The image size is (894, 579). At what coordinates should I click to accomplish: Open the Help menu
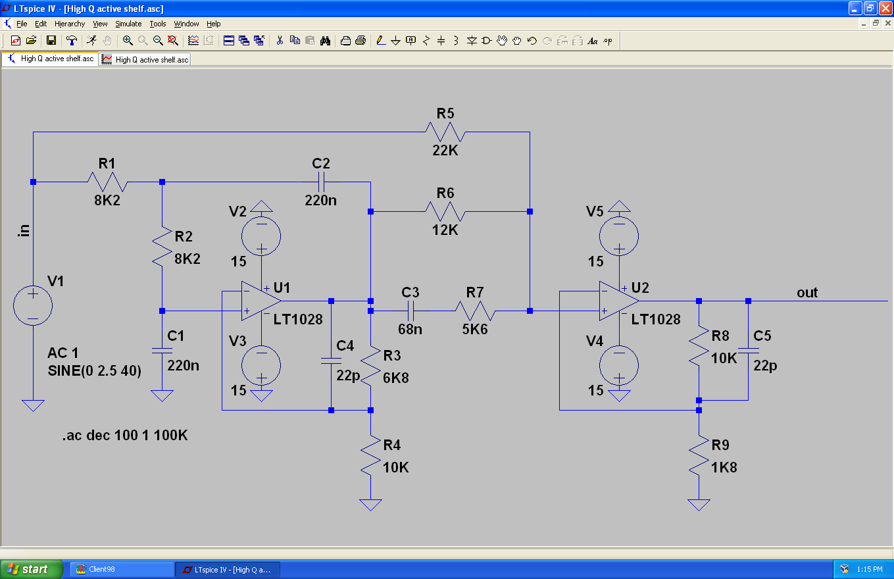[214, 24]
